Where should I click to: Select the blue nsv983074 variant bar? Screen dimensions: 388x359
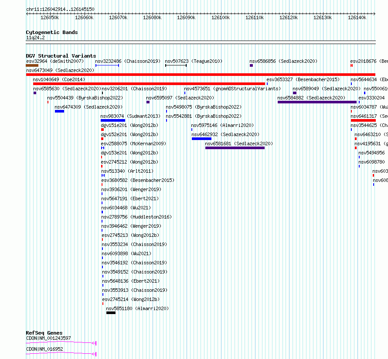[113, 120]
